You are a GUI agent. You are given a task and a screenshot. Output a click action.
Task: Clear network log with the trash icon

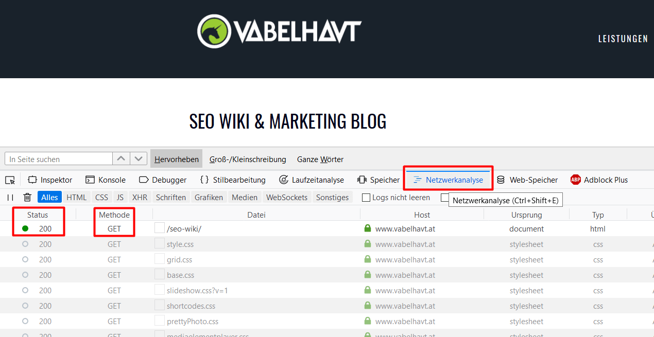click(27, 197)
